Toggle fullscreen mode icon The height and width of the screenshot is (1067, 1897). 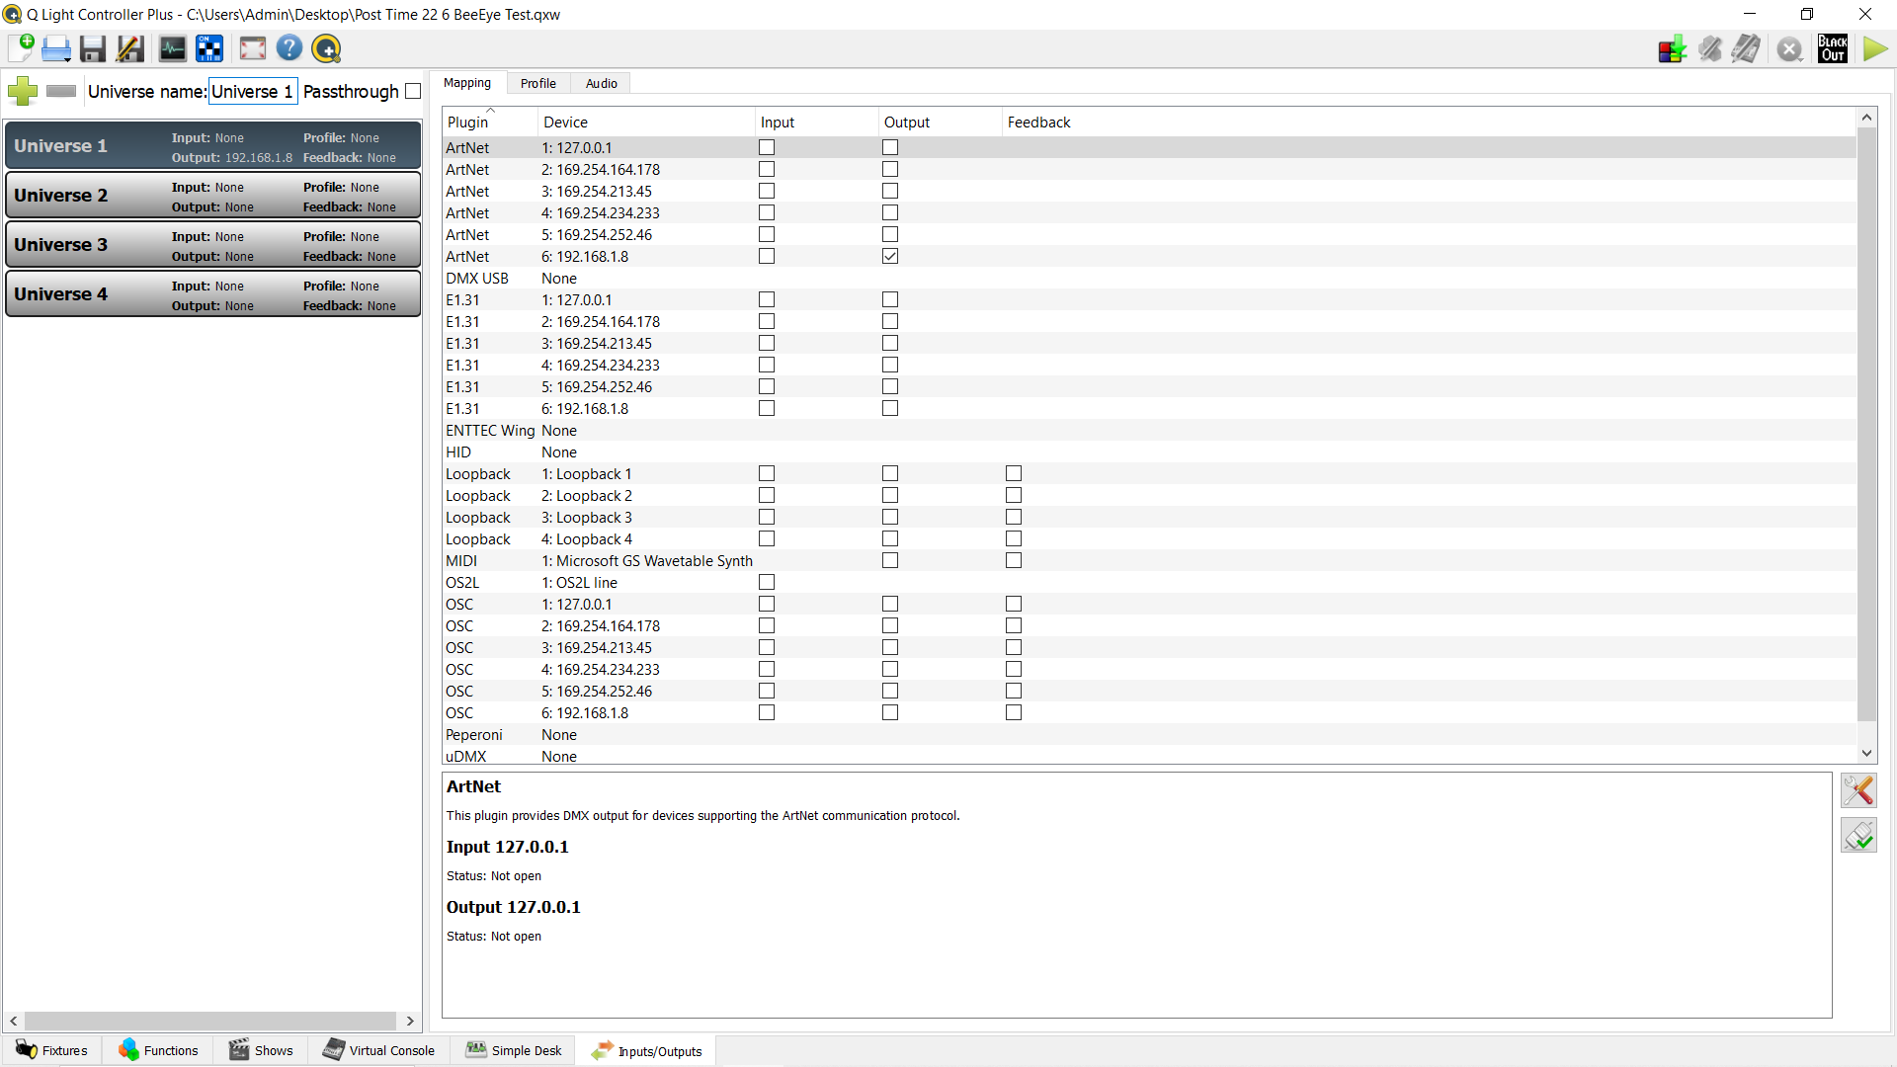pos(253,48)
